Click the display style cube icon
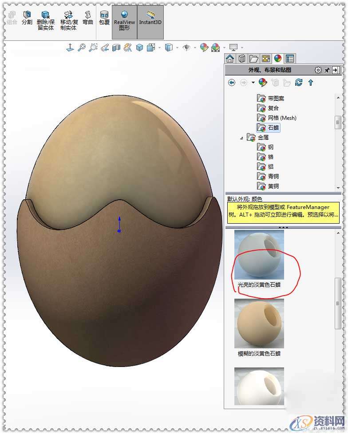This screenshot has width=348, height=434. click(169, 47)
